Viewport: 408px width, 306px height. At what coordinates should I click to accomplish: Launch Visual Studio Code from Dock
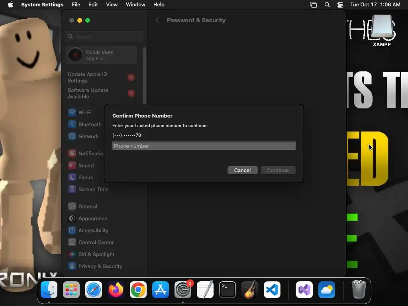coord(272,290)
